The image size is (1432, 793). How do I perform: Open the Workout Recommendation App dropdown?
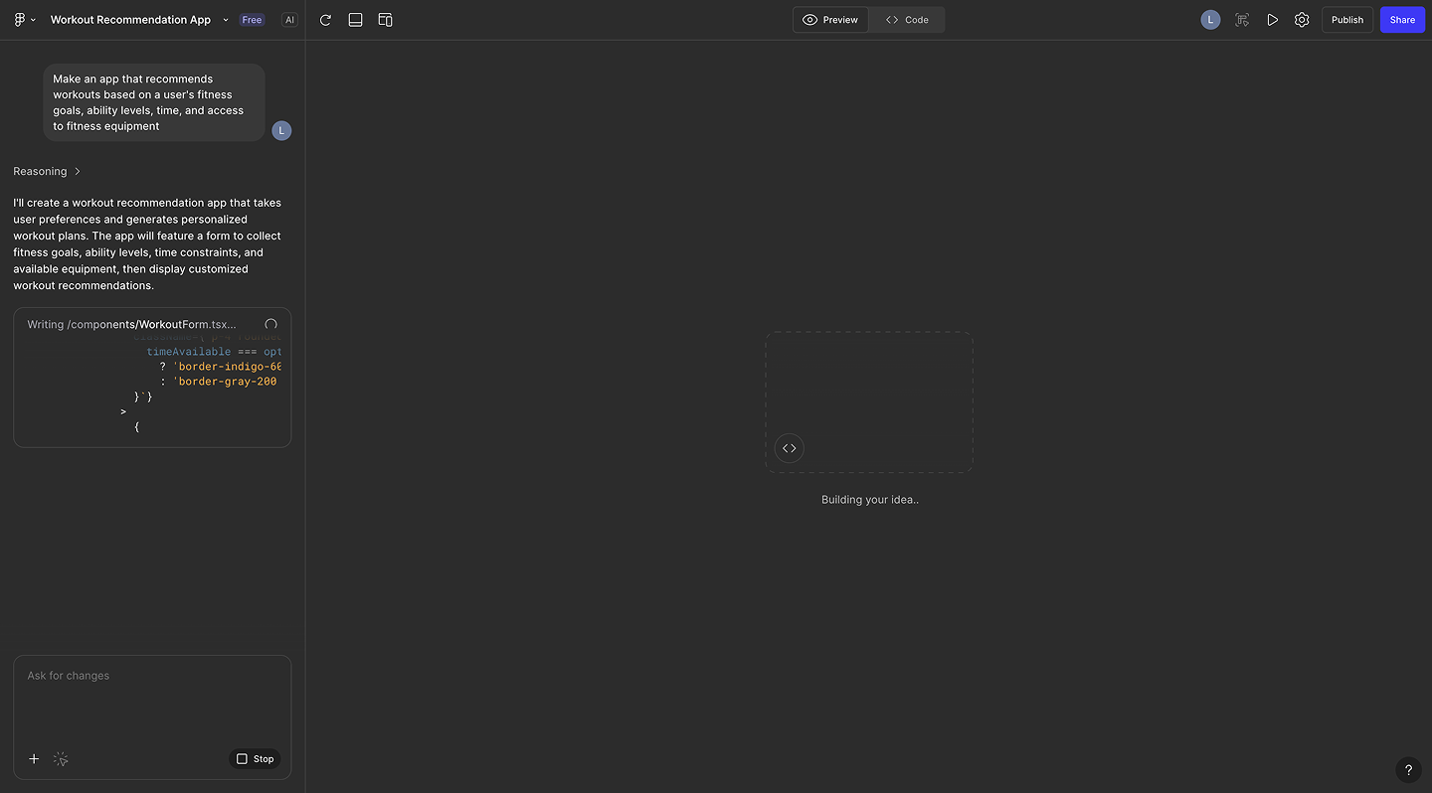click(226, 19)
